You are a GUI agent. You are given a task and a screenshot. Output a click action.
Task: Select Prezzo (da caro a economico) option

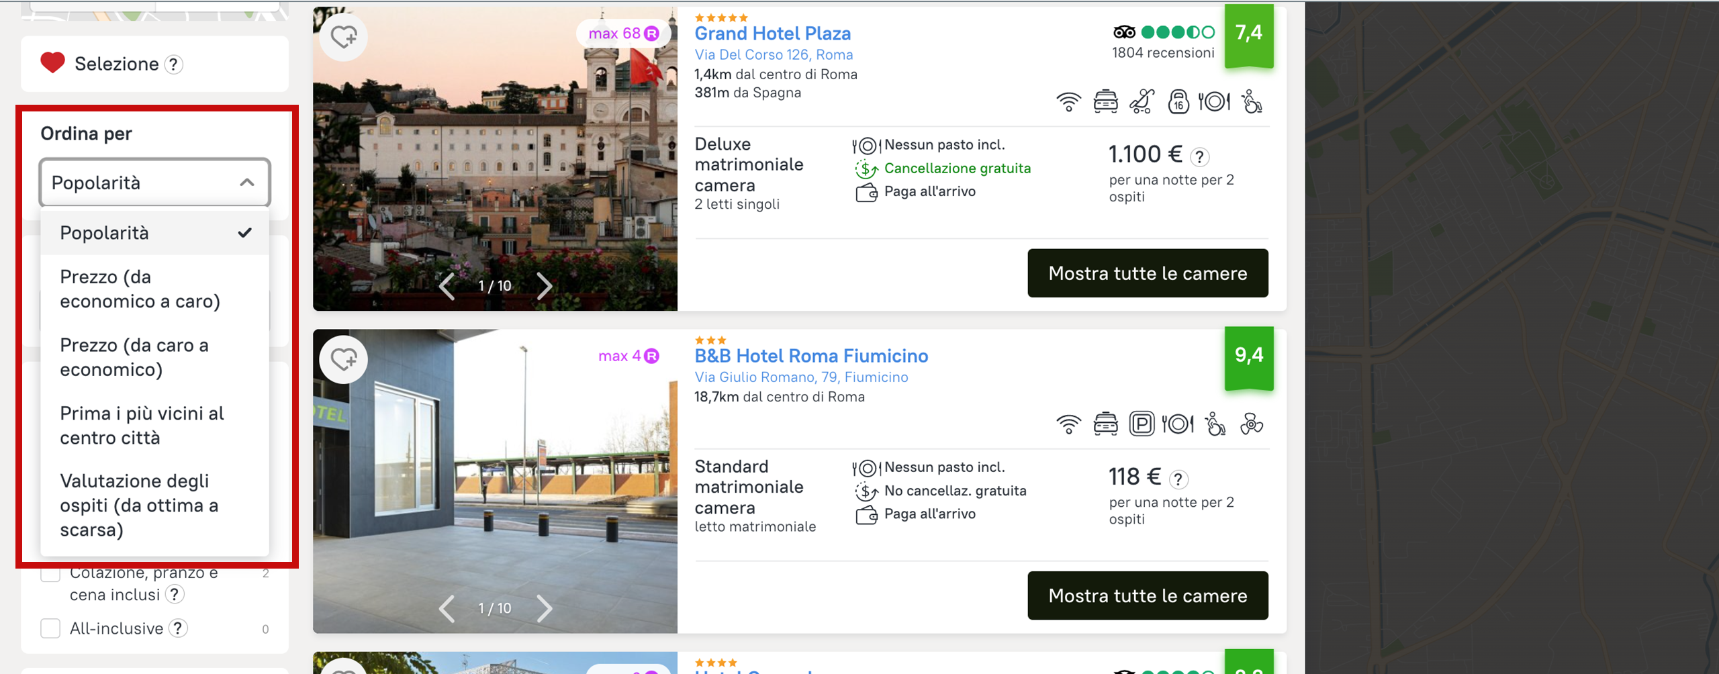tap(134, 357)
